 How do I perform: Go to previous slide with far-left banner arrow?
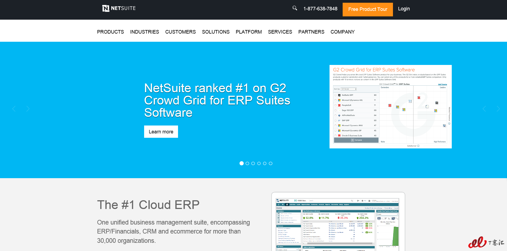pyautogui.click(x=14, y=109)
